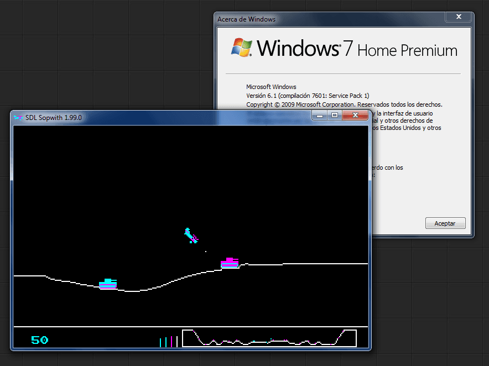Close the SDL Sopwith window

[x=355, y=115]
